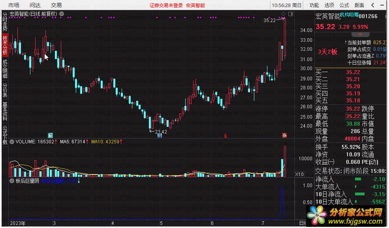This screenshot has width=389, height=228.
Task: Click the diamond icon at chart top right
Action: [x=284, y=14]
